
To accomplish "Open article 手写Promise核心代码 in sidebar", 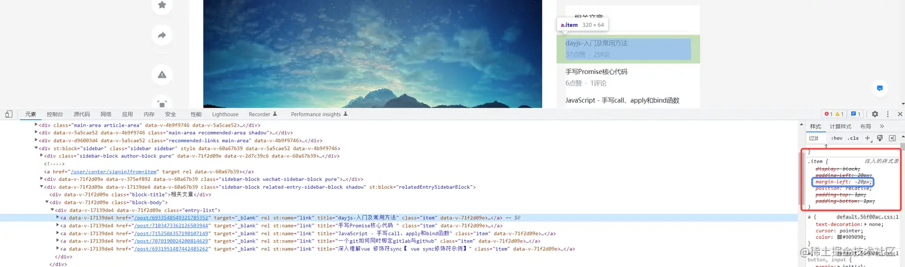I will point(596,72).
